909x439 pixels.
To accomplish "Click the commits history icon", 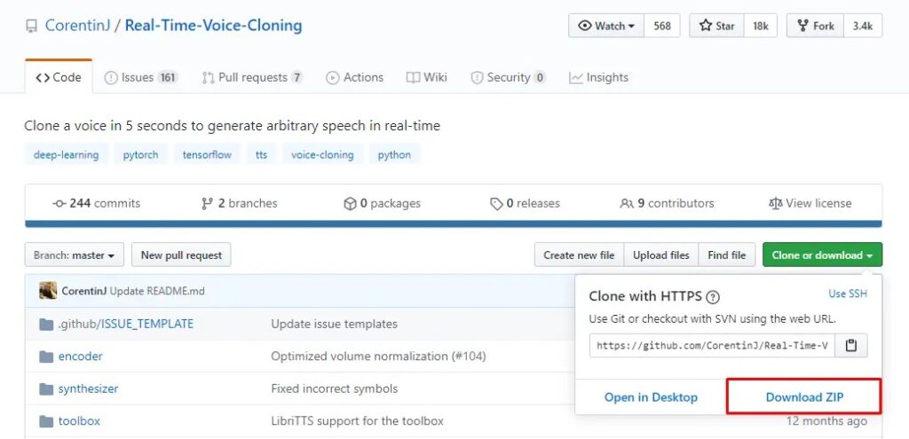I will 59,204.
